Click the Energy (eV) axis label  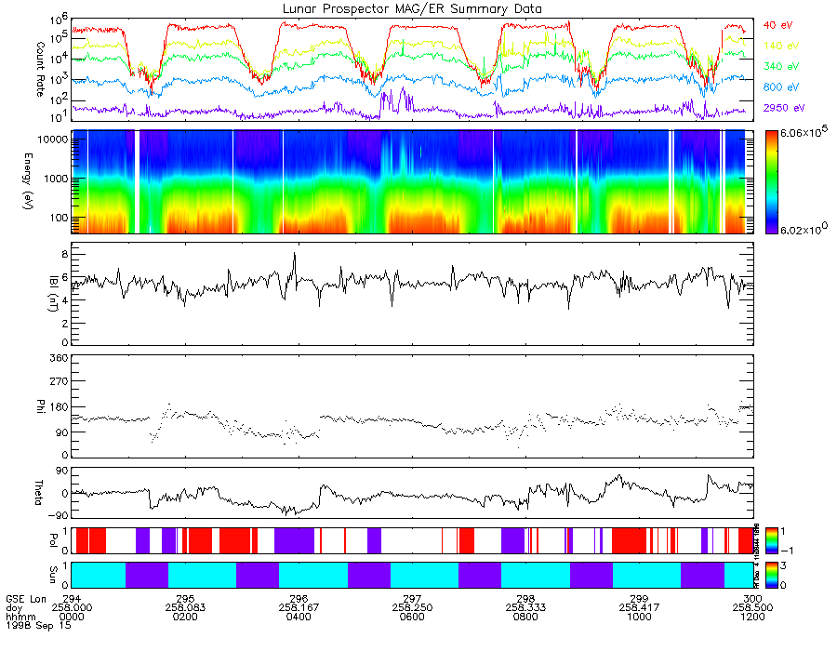click(x=28, y=181)
